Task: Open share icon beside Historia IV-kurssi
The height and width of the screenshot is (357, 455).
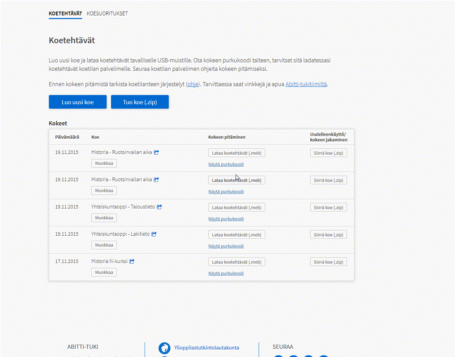Action: pyautogui.click(x=132, y=261)
